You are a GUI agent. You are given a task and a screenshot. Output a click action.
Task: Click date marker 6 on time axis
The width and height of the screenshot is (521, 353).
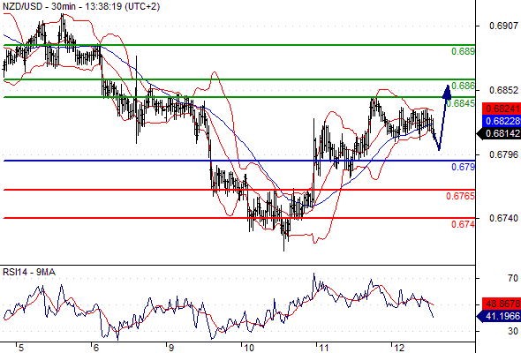[95, 348]
